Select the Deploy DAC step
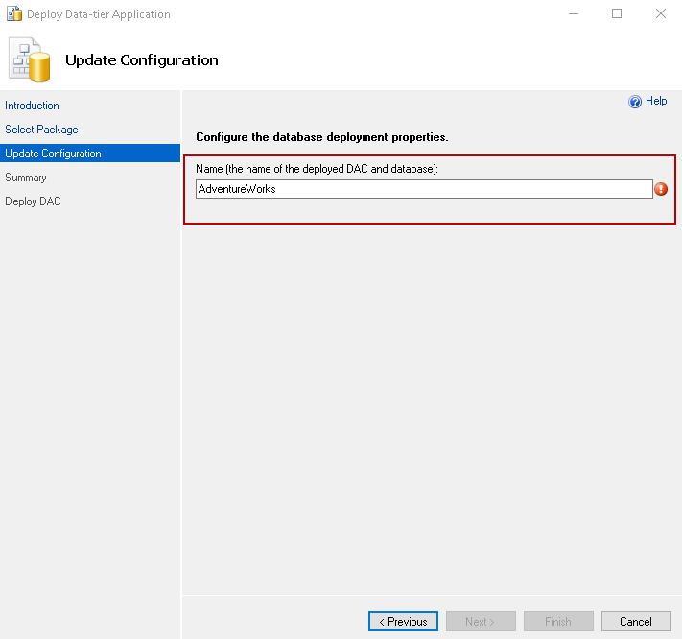Viewport: 682px width, 639px height. [x=32, y=201]
